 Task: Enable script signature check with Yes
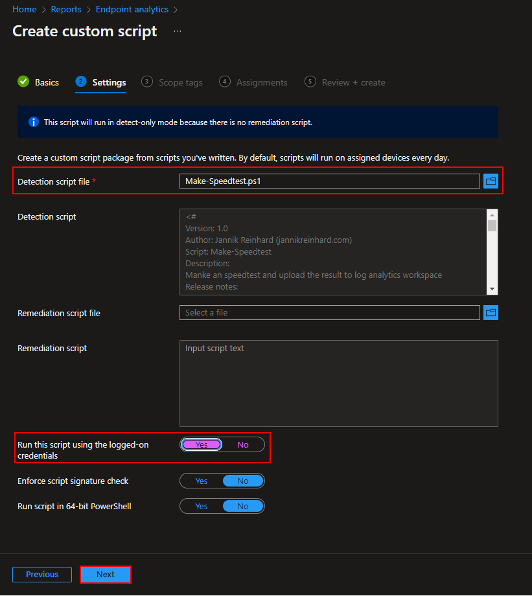[x=202, y=481]
